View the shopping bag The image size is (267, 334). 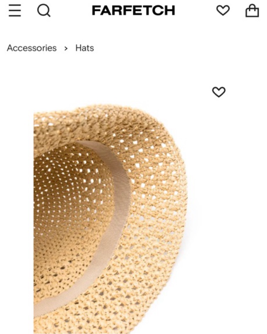pos(252,10)
